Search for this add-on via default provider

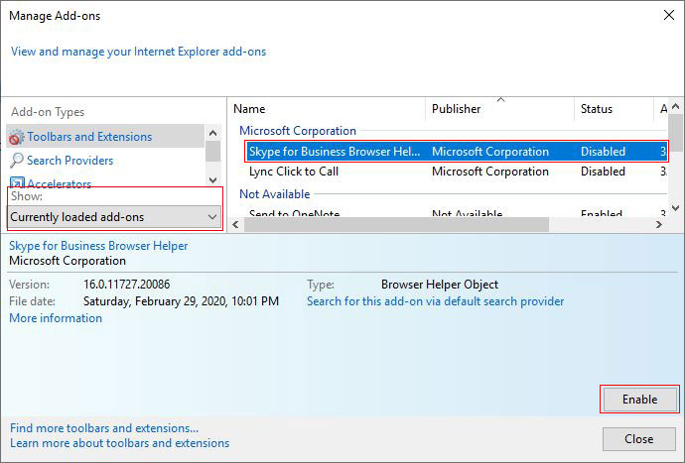tap(435, 301)
